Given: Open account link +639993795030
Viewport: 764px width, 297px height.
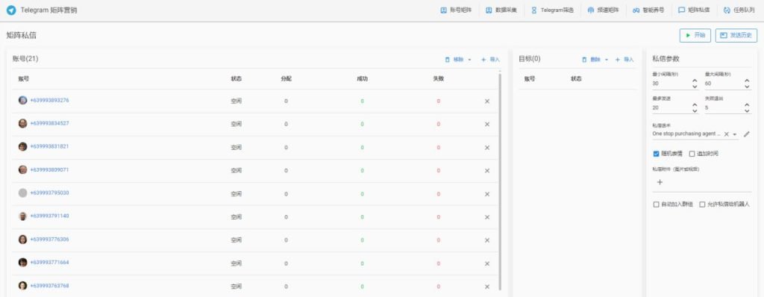Looking at the screenshot, I should click(x=49, y=193).
